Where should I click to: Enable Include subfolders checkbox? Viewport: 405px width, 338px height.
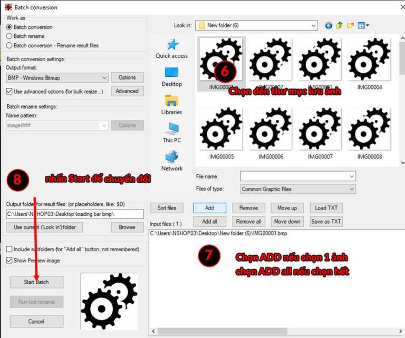9,249
